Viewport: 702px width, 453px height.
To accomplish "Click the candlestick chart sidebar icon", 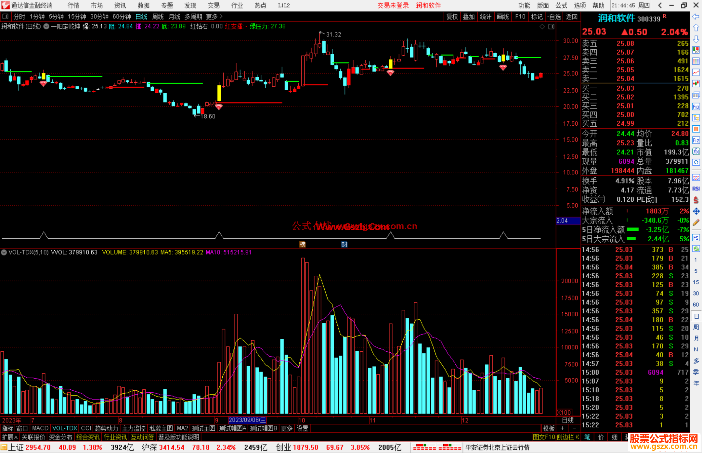I will pos(696,83).
